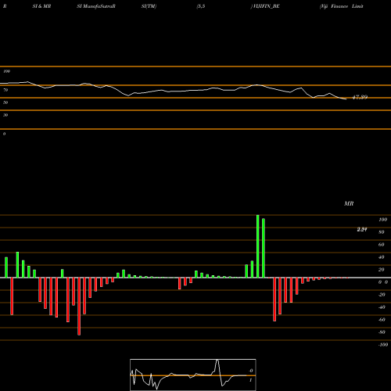This screenshot has height=391, width=391.
Task: Click the end point of the RSI line
Action: tap(346, 99)
